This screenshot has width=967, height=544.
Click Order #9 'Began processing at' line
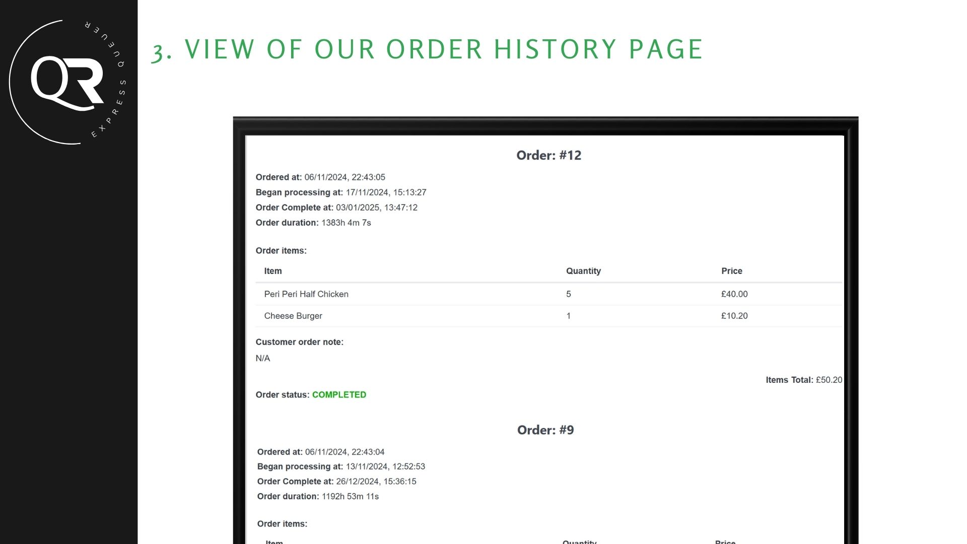pos(341,466)
